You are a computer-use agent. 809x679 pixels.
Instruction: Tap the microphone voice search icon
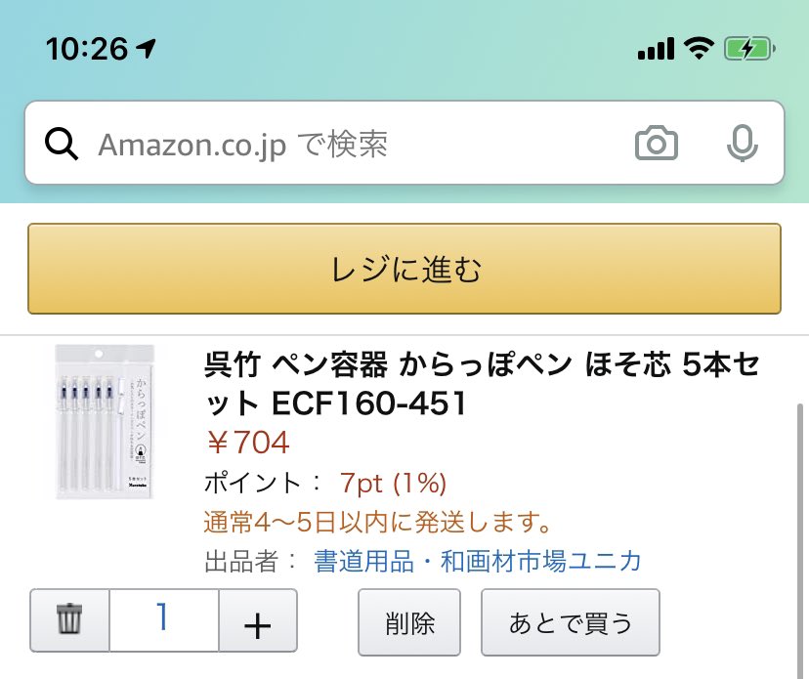(x=742, y=143)
